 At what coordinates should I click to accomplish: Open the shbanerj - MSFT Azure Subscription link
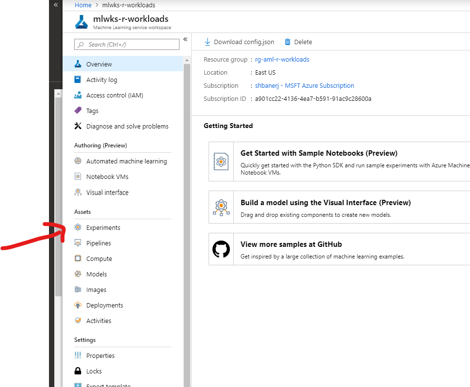[305, 85]
